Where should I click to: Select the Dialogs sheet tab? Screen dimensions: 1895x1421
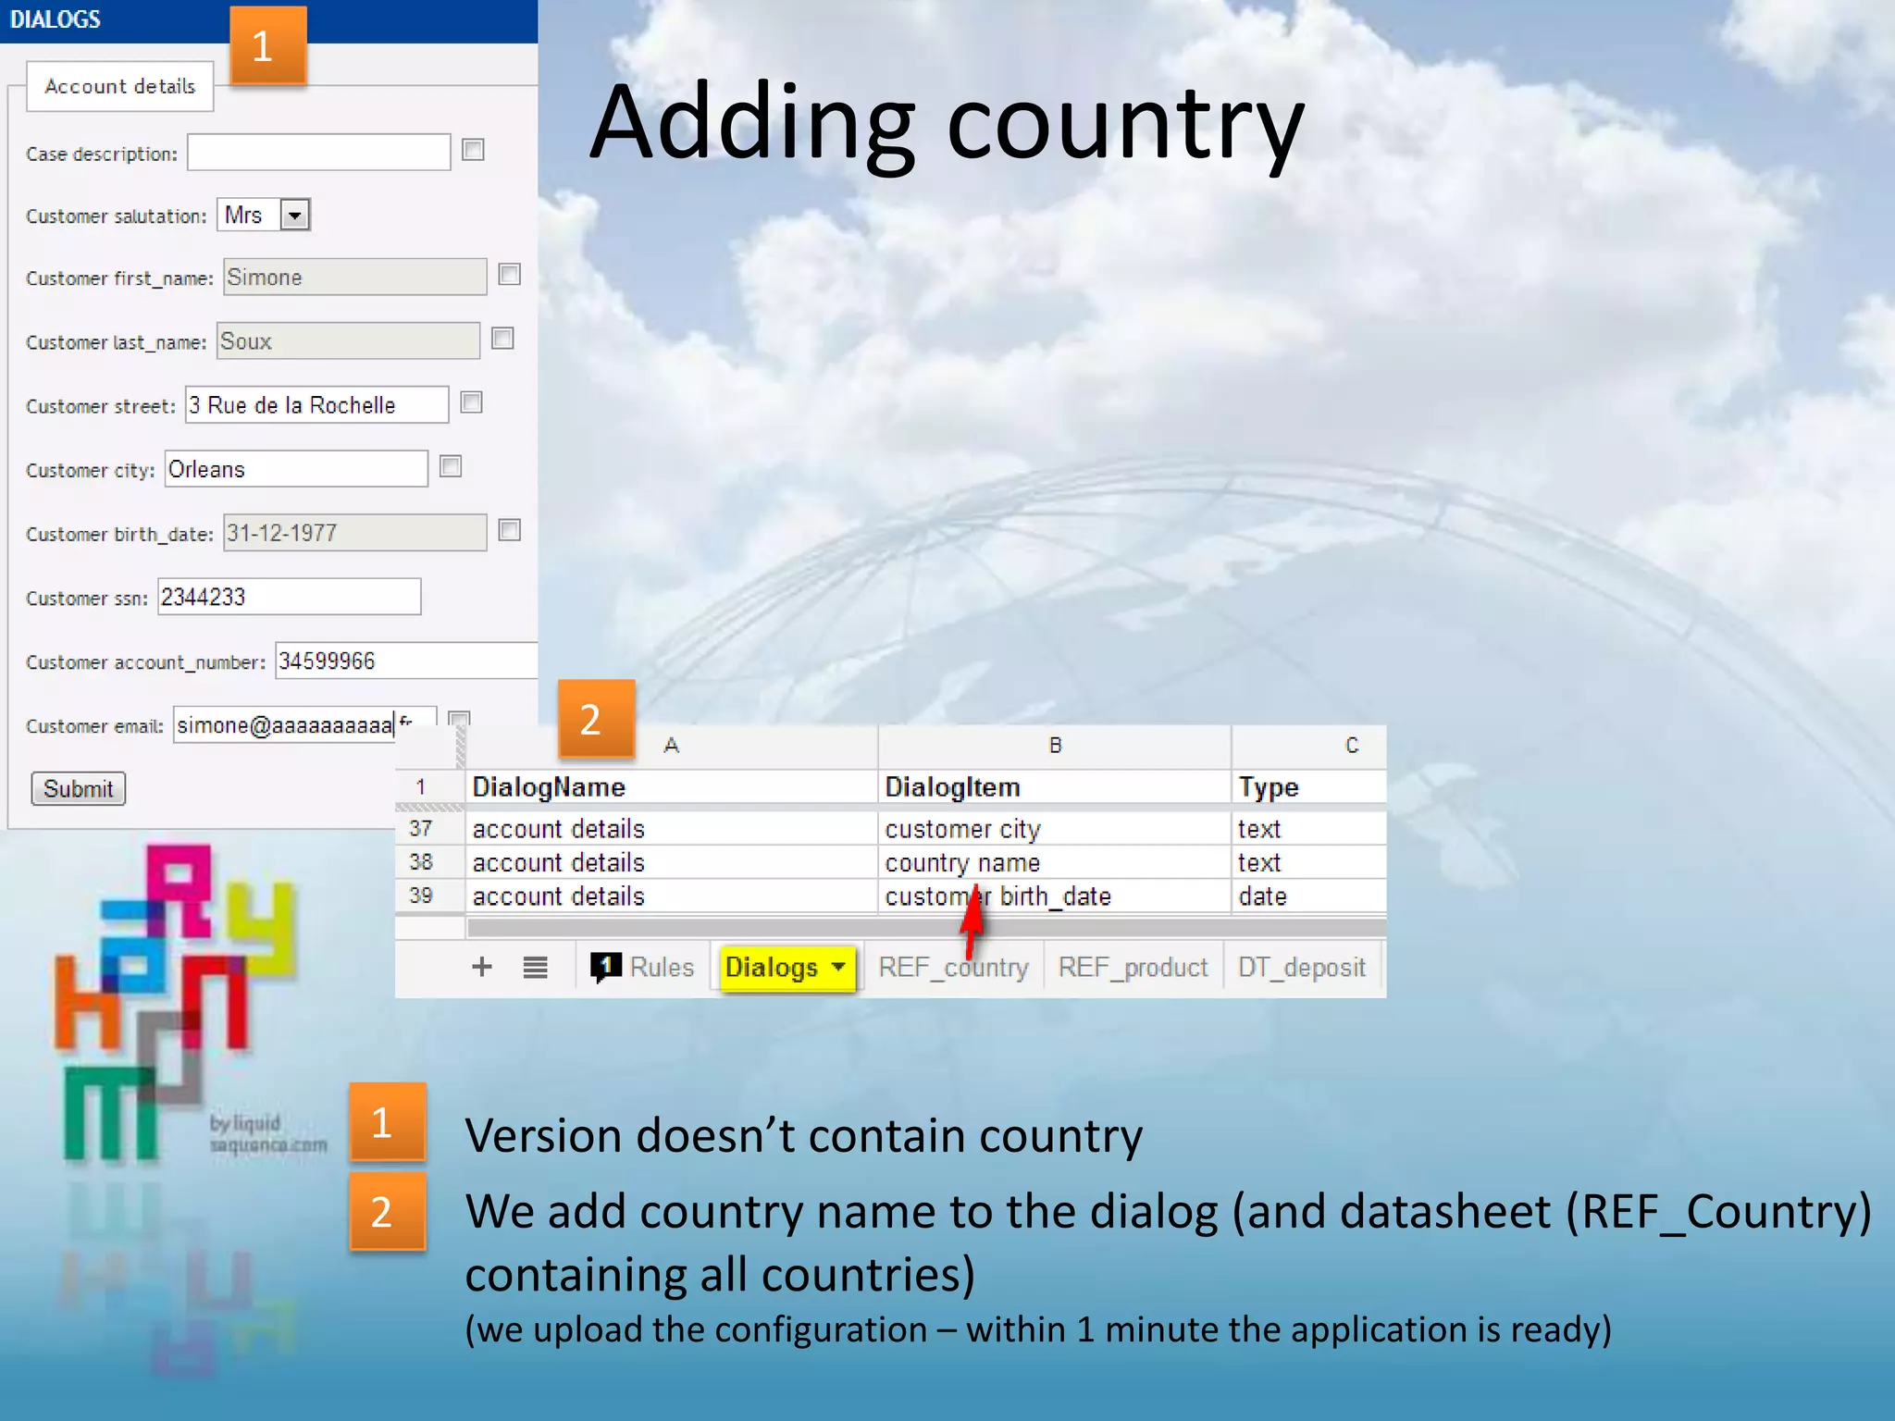tap(786, 967)
